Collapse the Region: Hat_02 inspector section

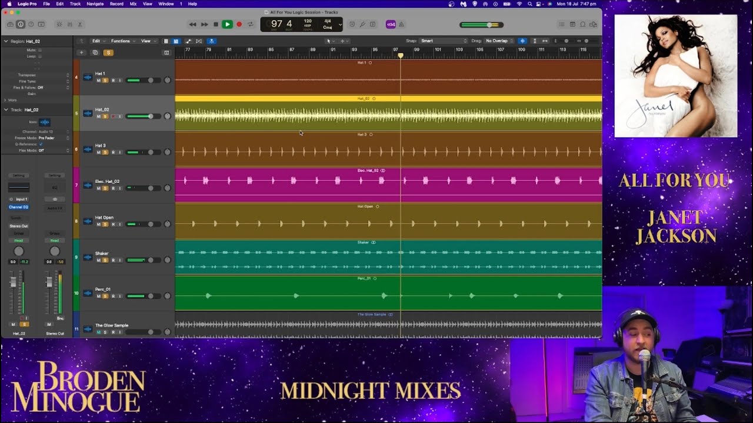click(x=6, y=41)
